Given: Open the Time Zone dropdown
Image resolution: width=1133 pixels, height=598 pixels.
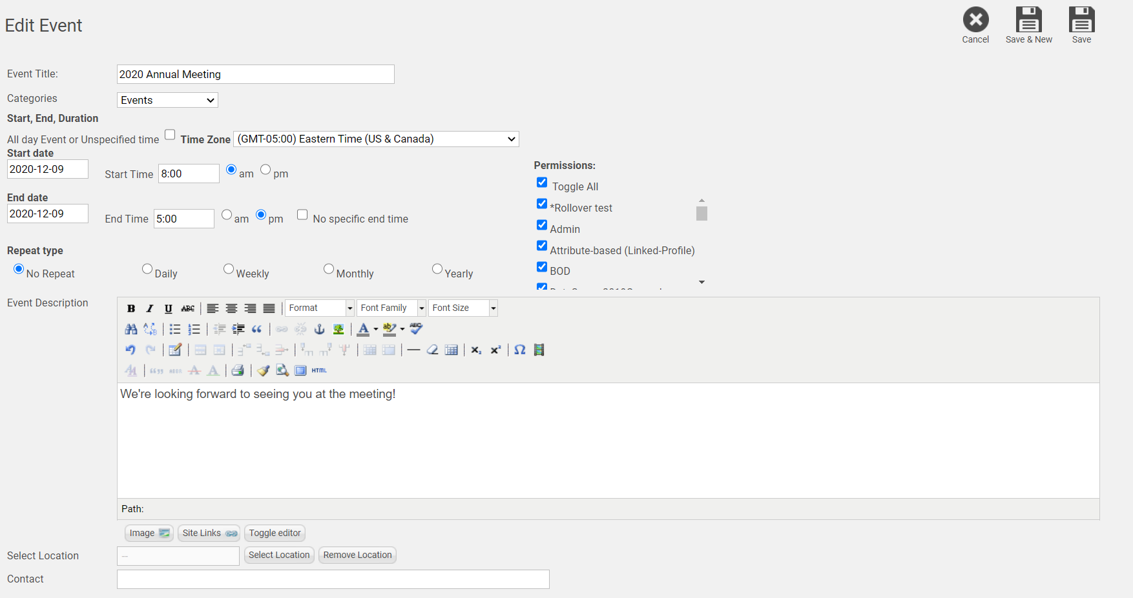Looking at the screenshot, I should pos(376,139).
